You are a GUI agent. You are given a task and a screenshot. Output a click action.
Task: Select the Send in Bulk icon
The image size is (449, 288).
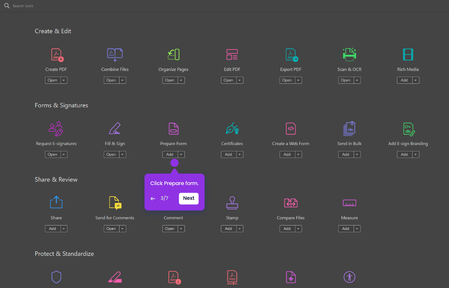(x=349, y=129)
